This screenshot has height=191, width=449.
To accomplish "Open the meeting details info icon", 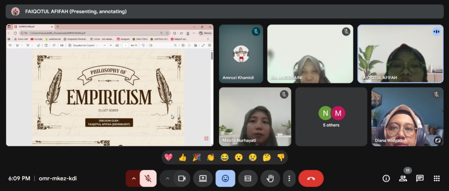I will tap(386, 178).
